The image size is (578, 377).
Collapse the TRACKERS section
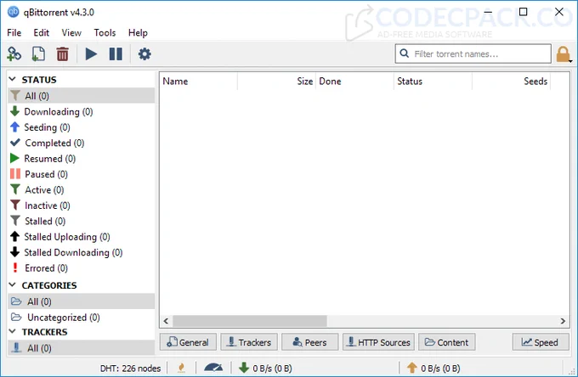[13, 331]
